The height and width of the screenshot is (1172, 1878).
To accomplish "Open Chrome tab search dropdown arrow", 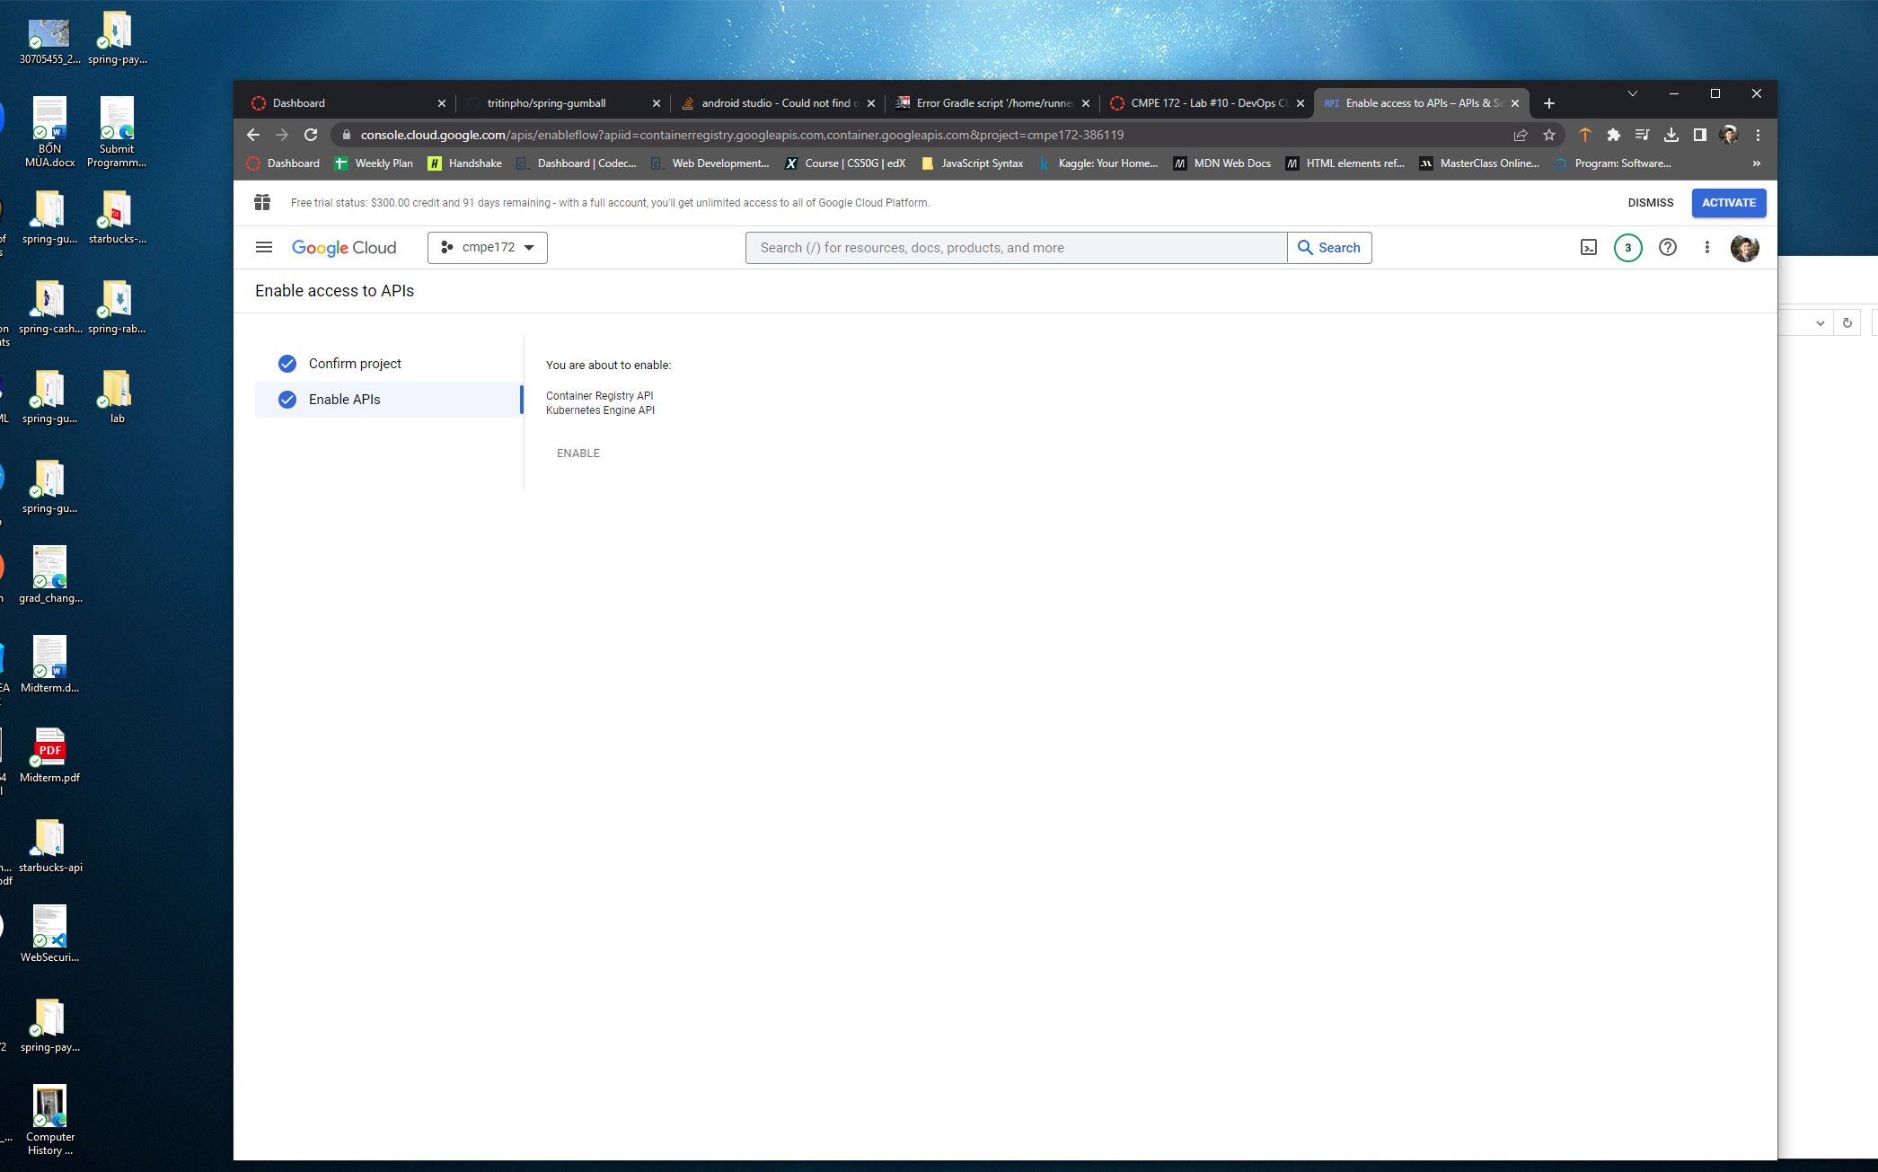I will (1632, 93).
